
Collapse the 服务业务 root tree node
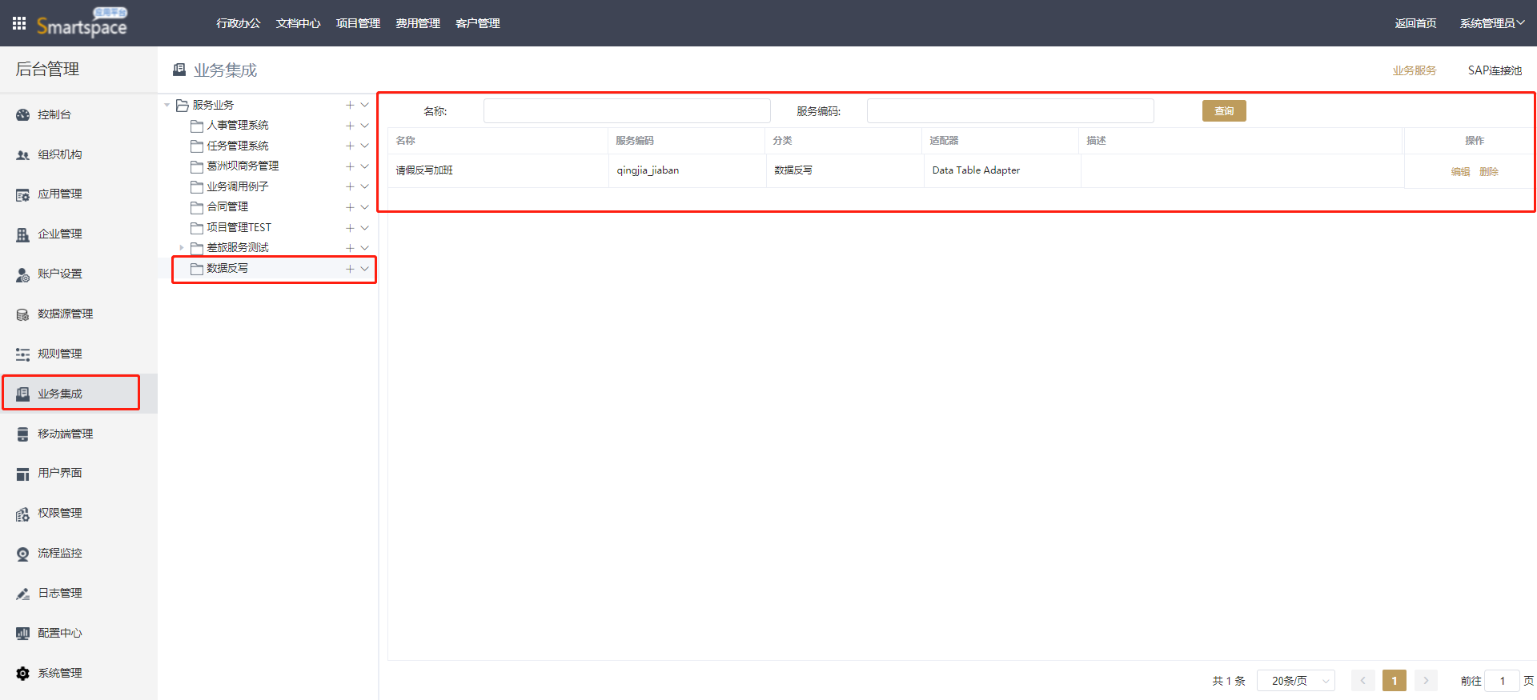(167, 105)
